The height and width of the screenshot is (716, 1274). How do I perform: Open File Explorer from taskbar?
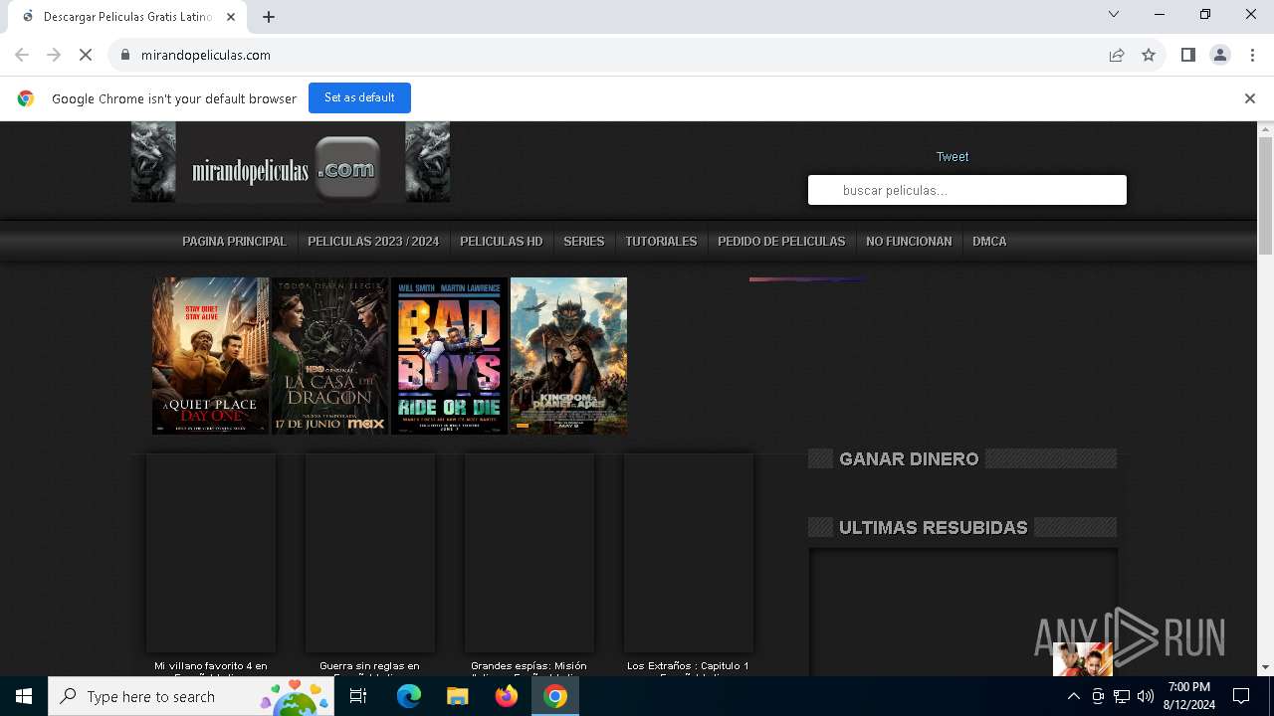pyautogui.click(x=458, y=696)
